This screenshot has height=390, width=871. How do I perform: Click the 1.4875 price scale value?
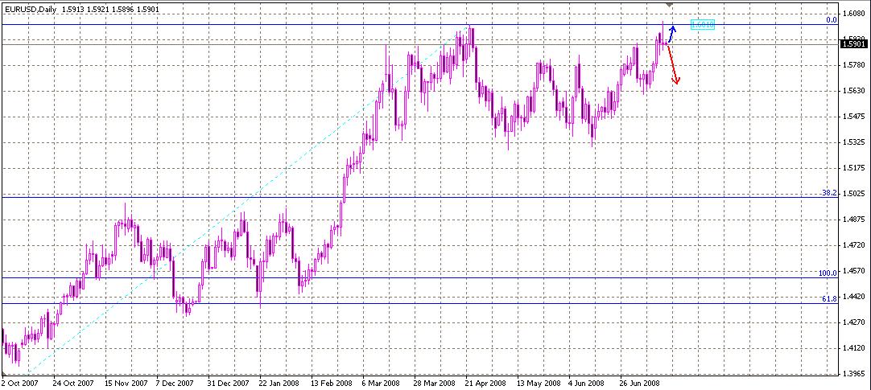tap(854, 220)
